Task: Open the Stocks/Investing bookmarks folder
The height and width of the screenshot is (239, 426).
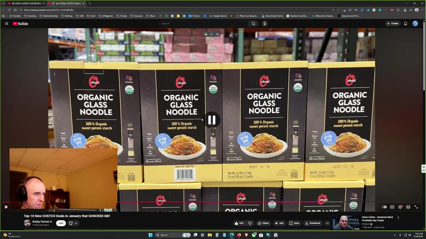Action: pyautogui.click(x=49, y=16)
